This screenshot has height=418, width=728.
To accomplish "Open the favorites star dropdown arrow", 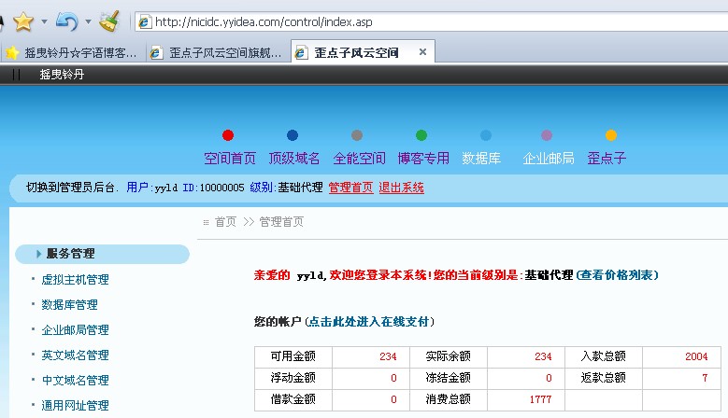I will (x=44, y=21).
